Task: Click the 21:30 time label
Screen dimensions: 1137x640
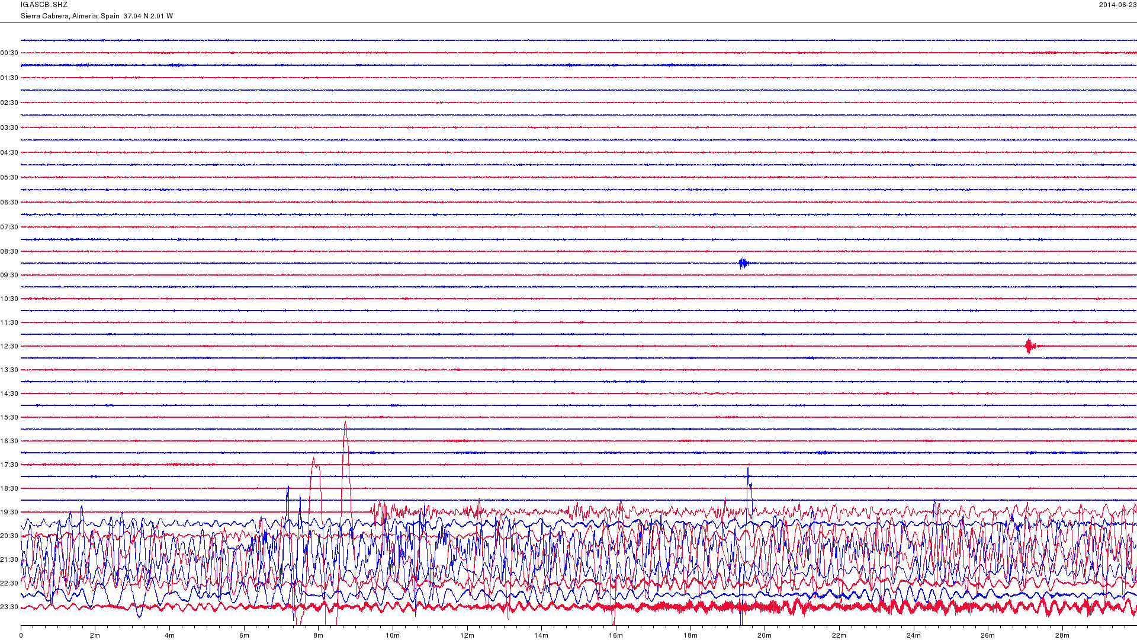Action: (x=9, y=560)
